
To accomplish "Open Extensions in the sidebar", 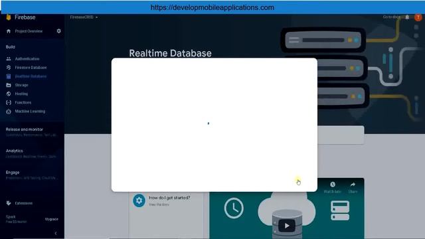I will coord(24,203).
